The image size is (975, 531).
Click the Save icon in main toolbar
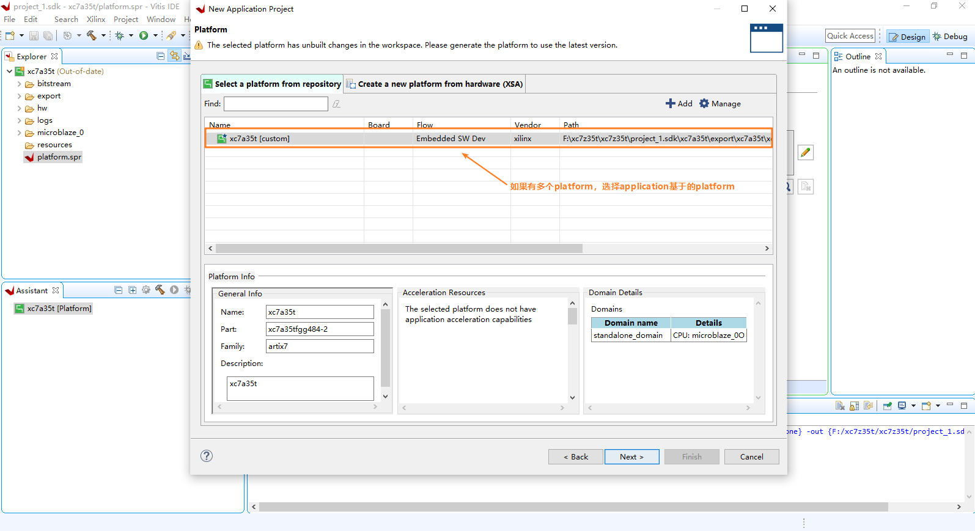tap(34, 35)
